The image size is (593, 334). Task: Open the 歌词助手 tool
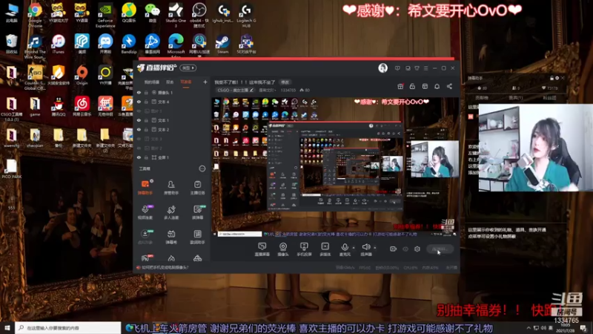(197, 237)
